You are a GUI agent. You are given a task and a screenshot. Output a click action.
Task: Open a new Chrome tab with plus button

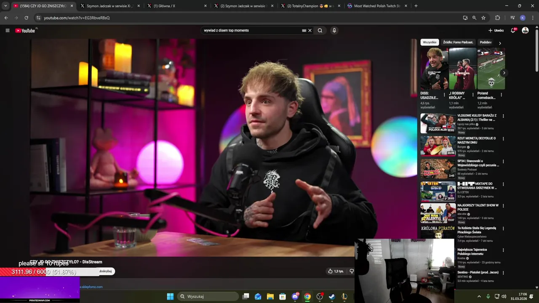(416, 6)
